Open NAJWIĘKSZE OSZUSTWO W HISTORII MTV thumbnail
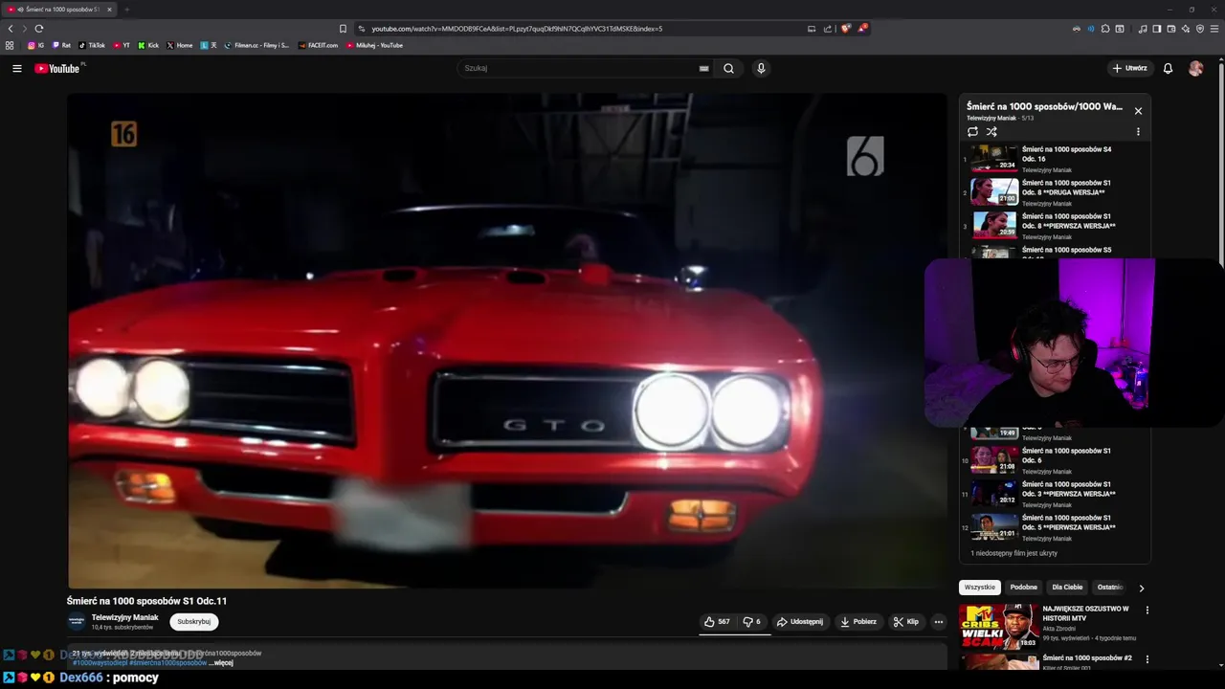This screenshot has height=689, width=1225. tap(999, 626)
